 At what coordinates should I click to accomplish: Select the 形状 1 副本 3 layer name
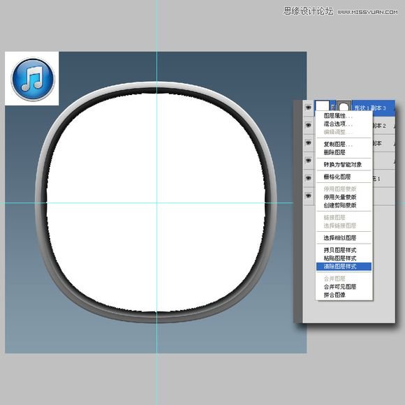coord(370,108)
